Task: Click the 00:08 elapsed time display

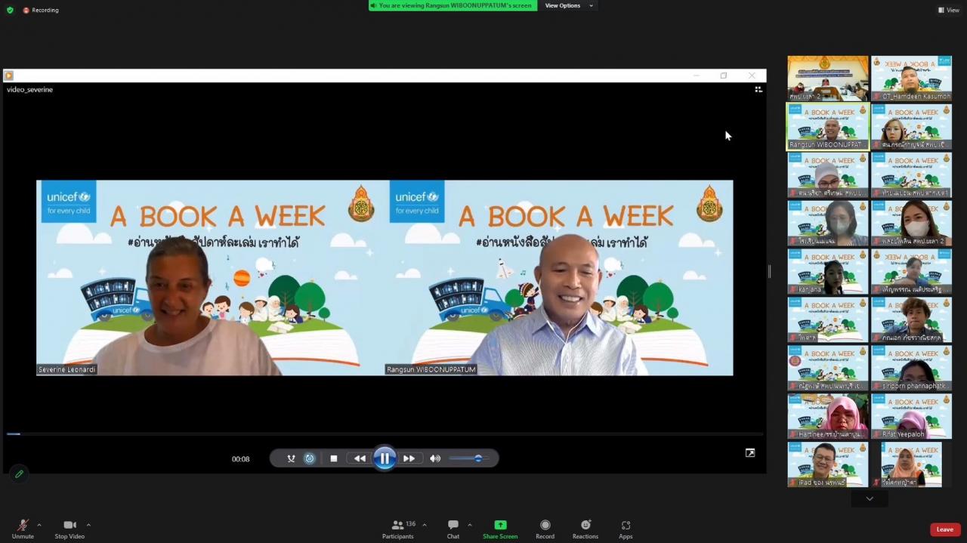Action: click(240, 459)
